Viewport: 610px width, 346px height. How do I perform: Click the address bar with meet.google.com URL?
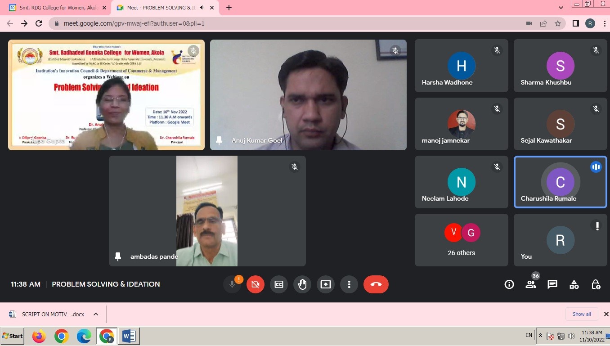(x=288, y=23)
